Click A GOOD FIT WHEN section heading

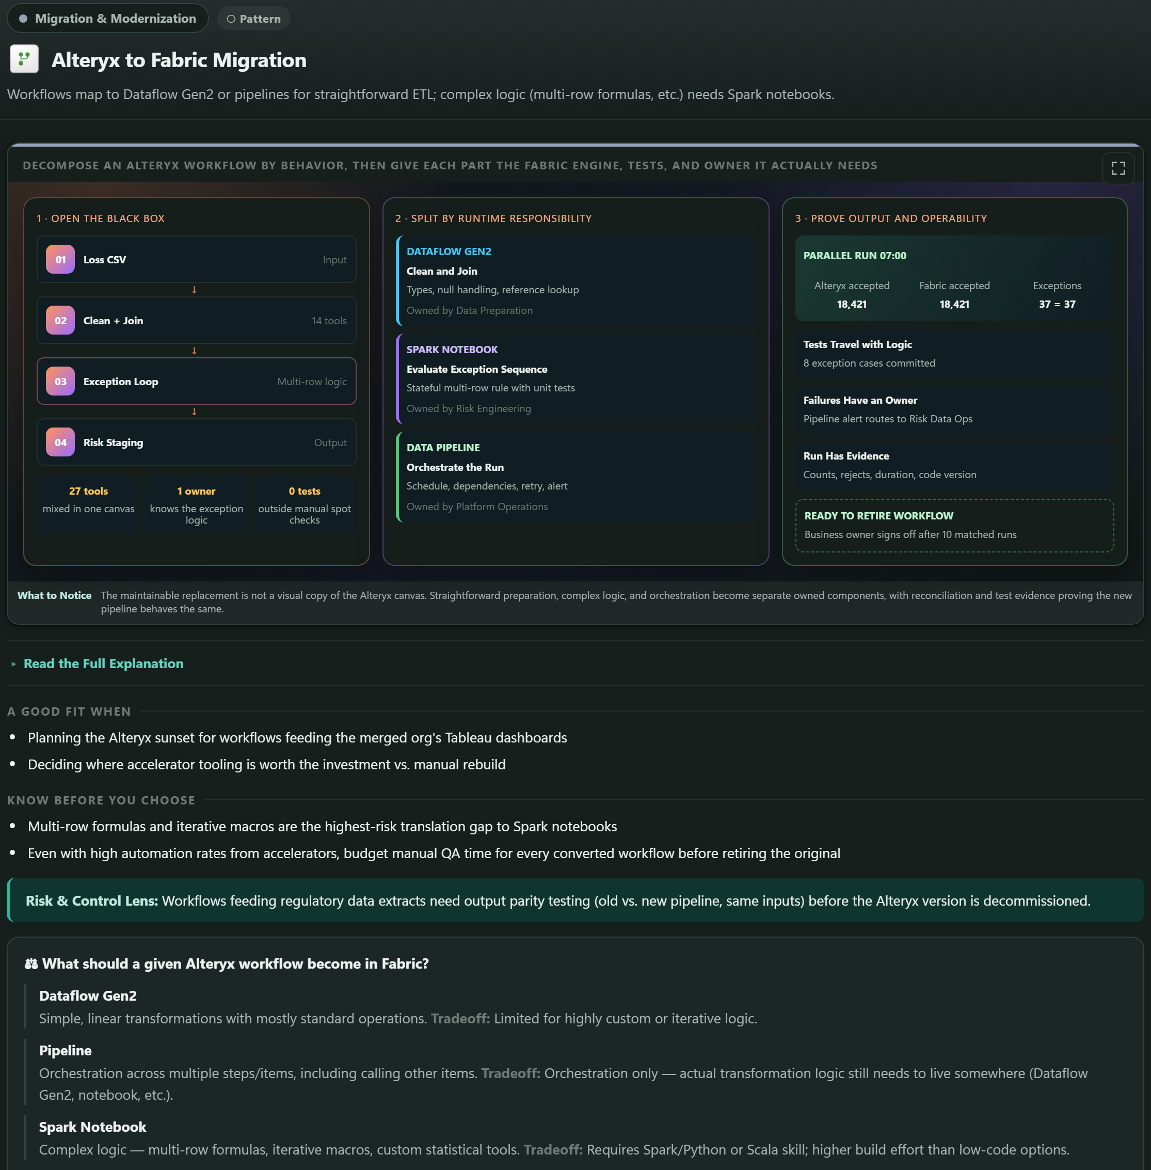[x=69, y=712]
